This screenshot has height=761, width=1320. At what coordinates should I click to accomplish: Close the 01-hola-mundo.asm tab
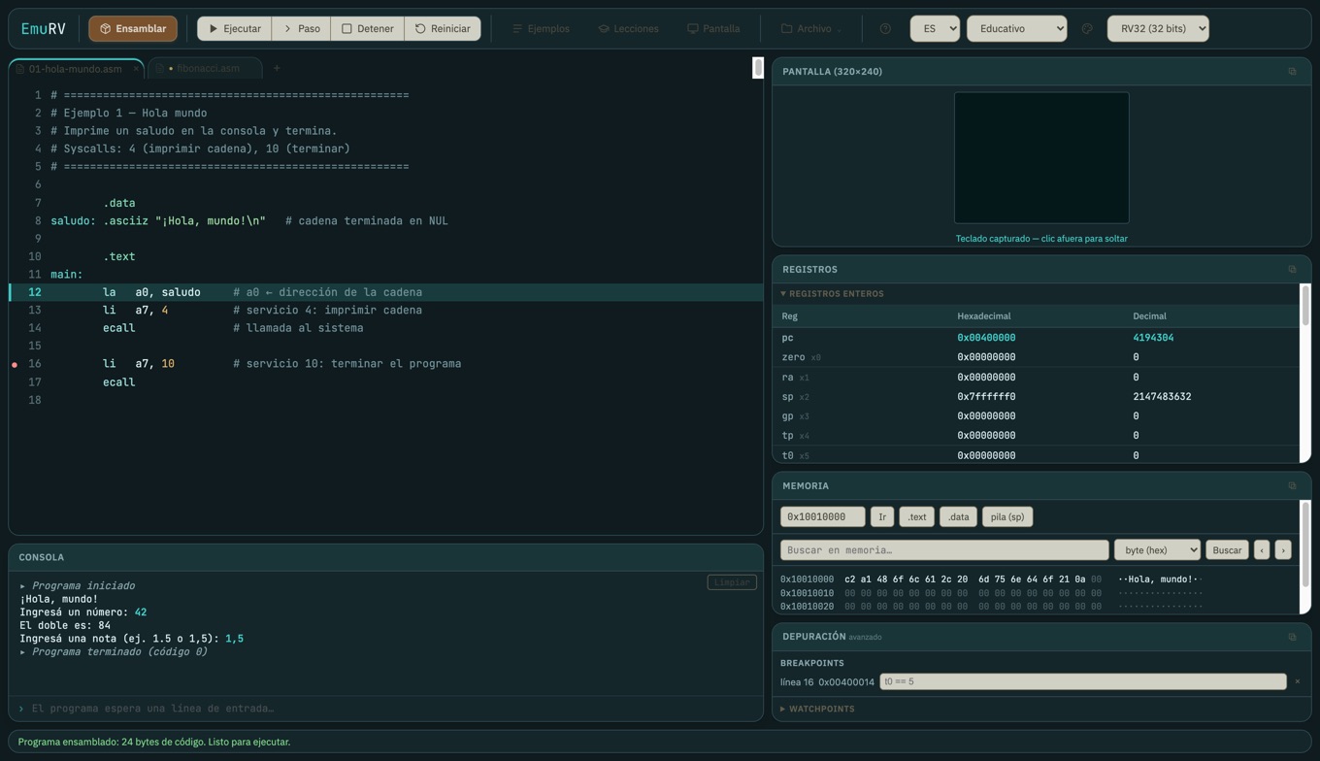[136, 69]
